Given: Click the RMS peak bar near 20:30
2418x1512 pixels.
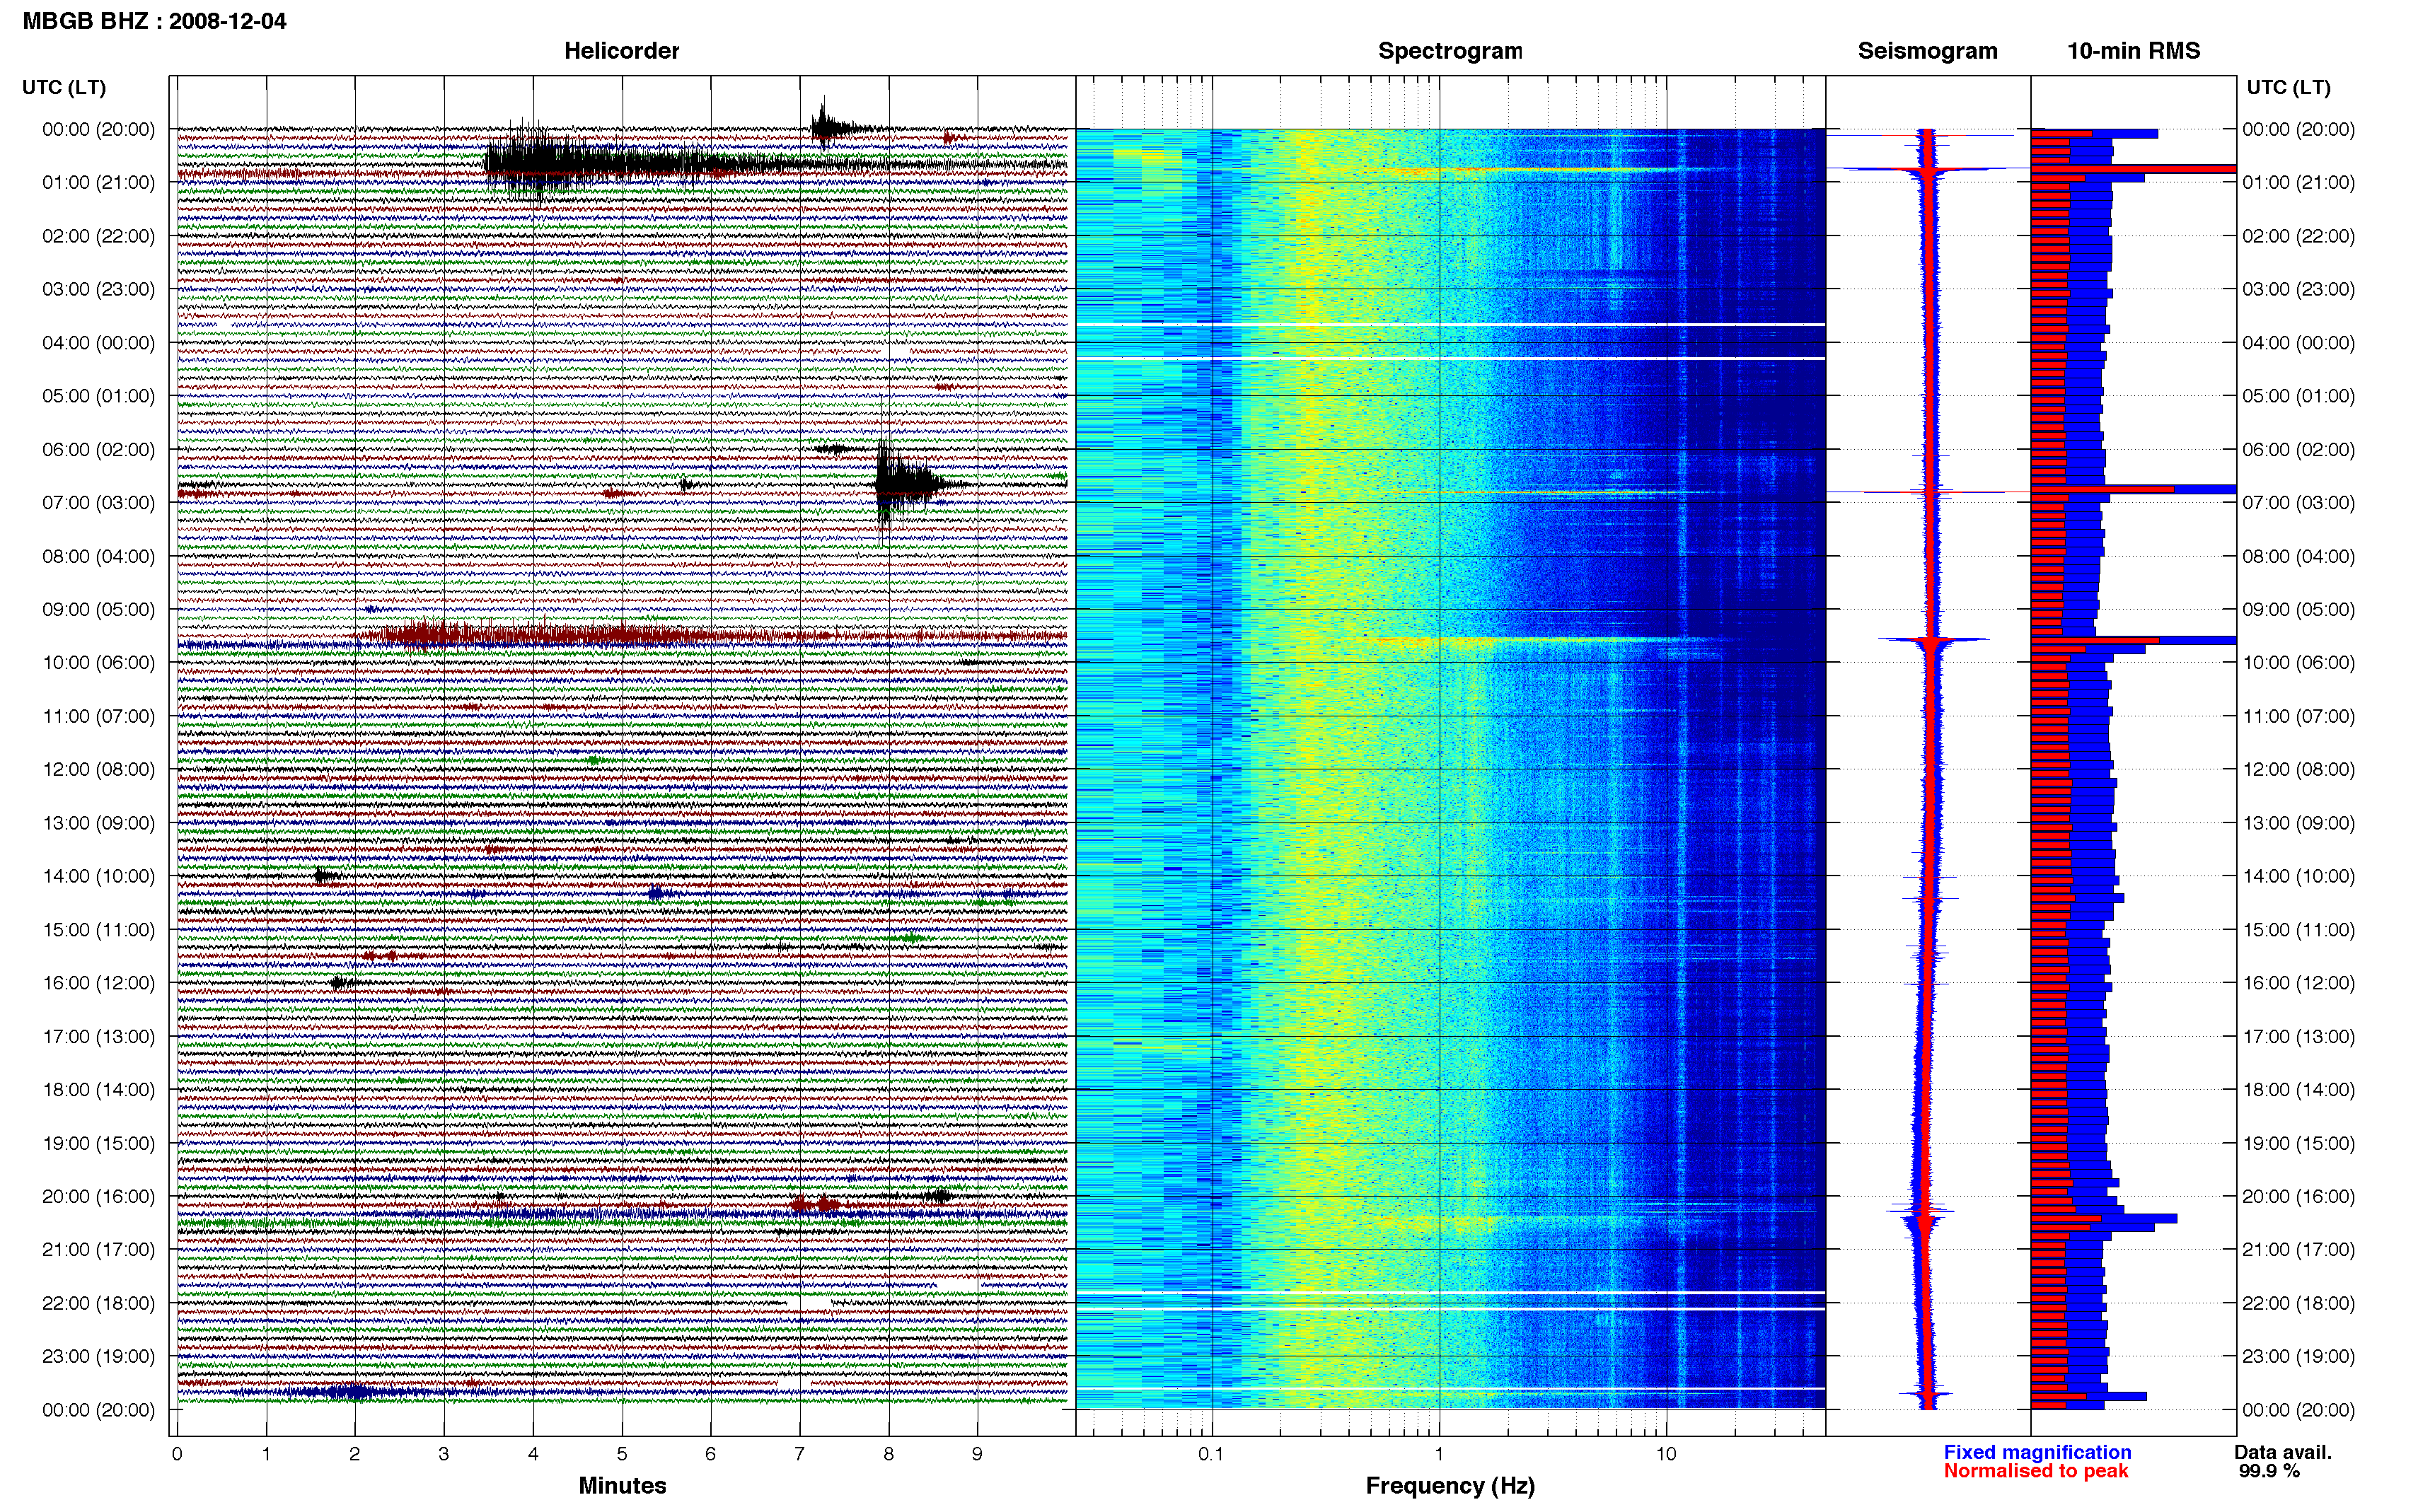Looking at the screenshot, I should [2104, 1218].
